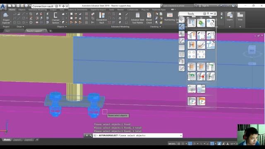Switch to Reactor support drawing tab
The image size is (265, 149).
[x=34, y=31]
